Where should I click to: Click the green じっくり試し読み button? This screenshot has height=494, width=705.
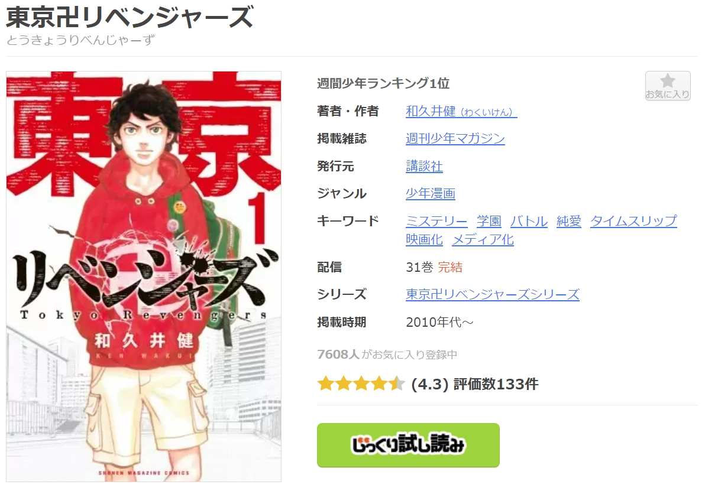click(408, 445)
